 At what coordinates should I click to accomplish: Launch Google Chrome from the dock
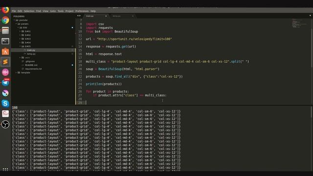click(x=5, y=20)
